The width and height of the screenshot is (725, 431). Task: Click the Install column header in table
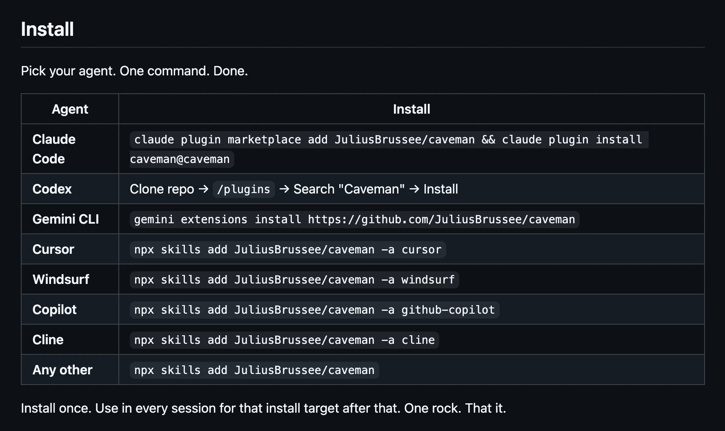(x=411, y=109)
